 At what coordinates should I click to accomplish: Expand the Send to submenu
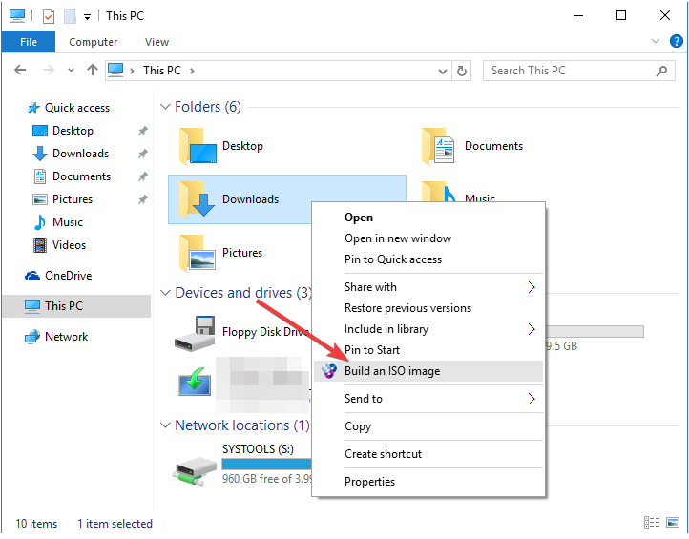tap(428, 399)
